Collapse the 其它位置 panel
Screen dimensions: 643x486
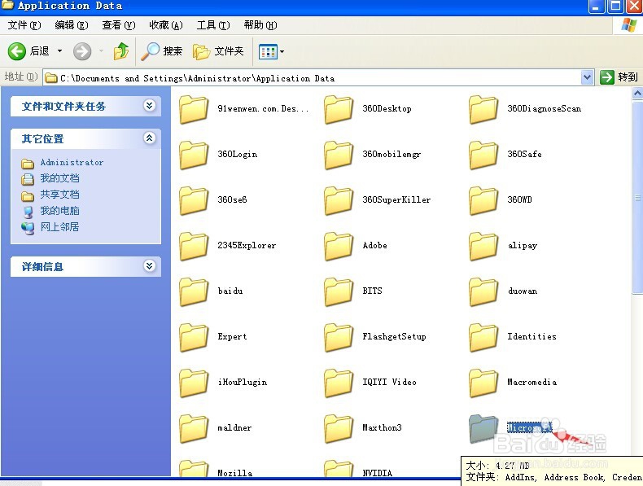point(149,138)
